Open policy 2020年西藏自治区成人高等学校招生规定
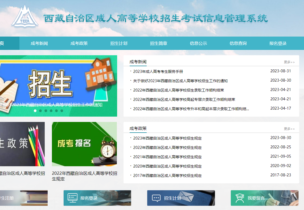304x210 pixels. (167, 166)
